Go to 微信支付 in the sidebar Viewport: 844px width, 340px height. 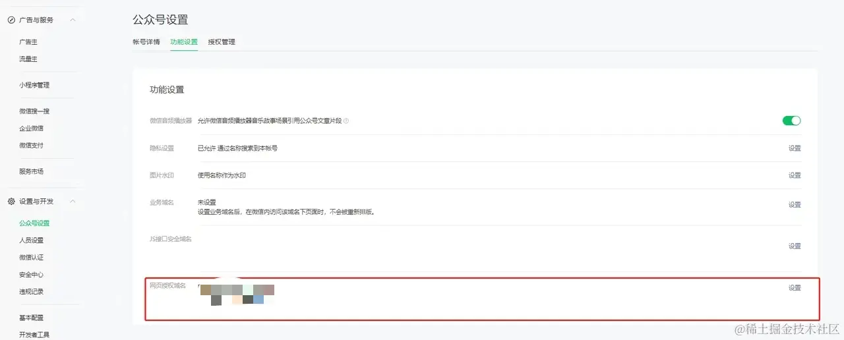click(31, 146)
